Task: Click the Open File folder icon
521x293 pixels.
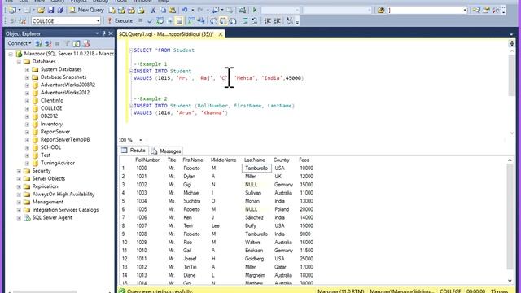Action: [x=42, y=10]
